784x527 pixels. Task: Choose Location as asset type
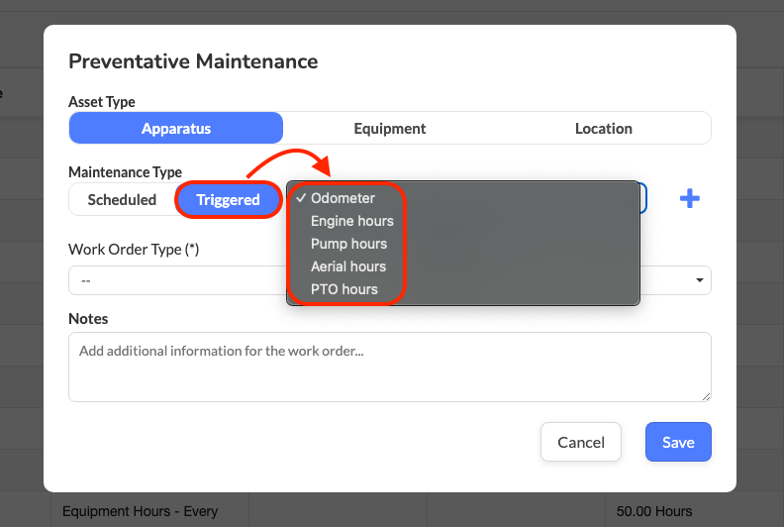(603, 128)
